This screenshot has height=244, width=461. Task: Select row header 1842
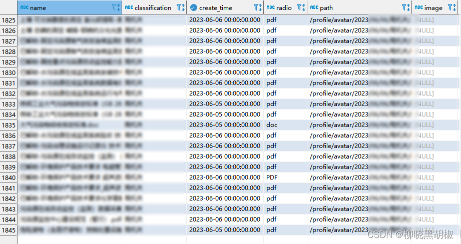pyautogui.click(x=9, y=198)
